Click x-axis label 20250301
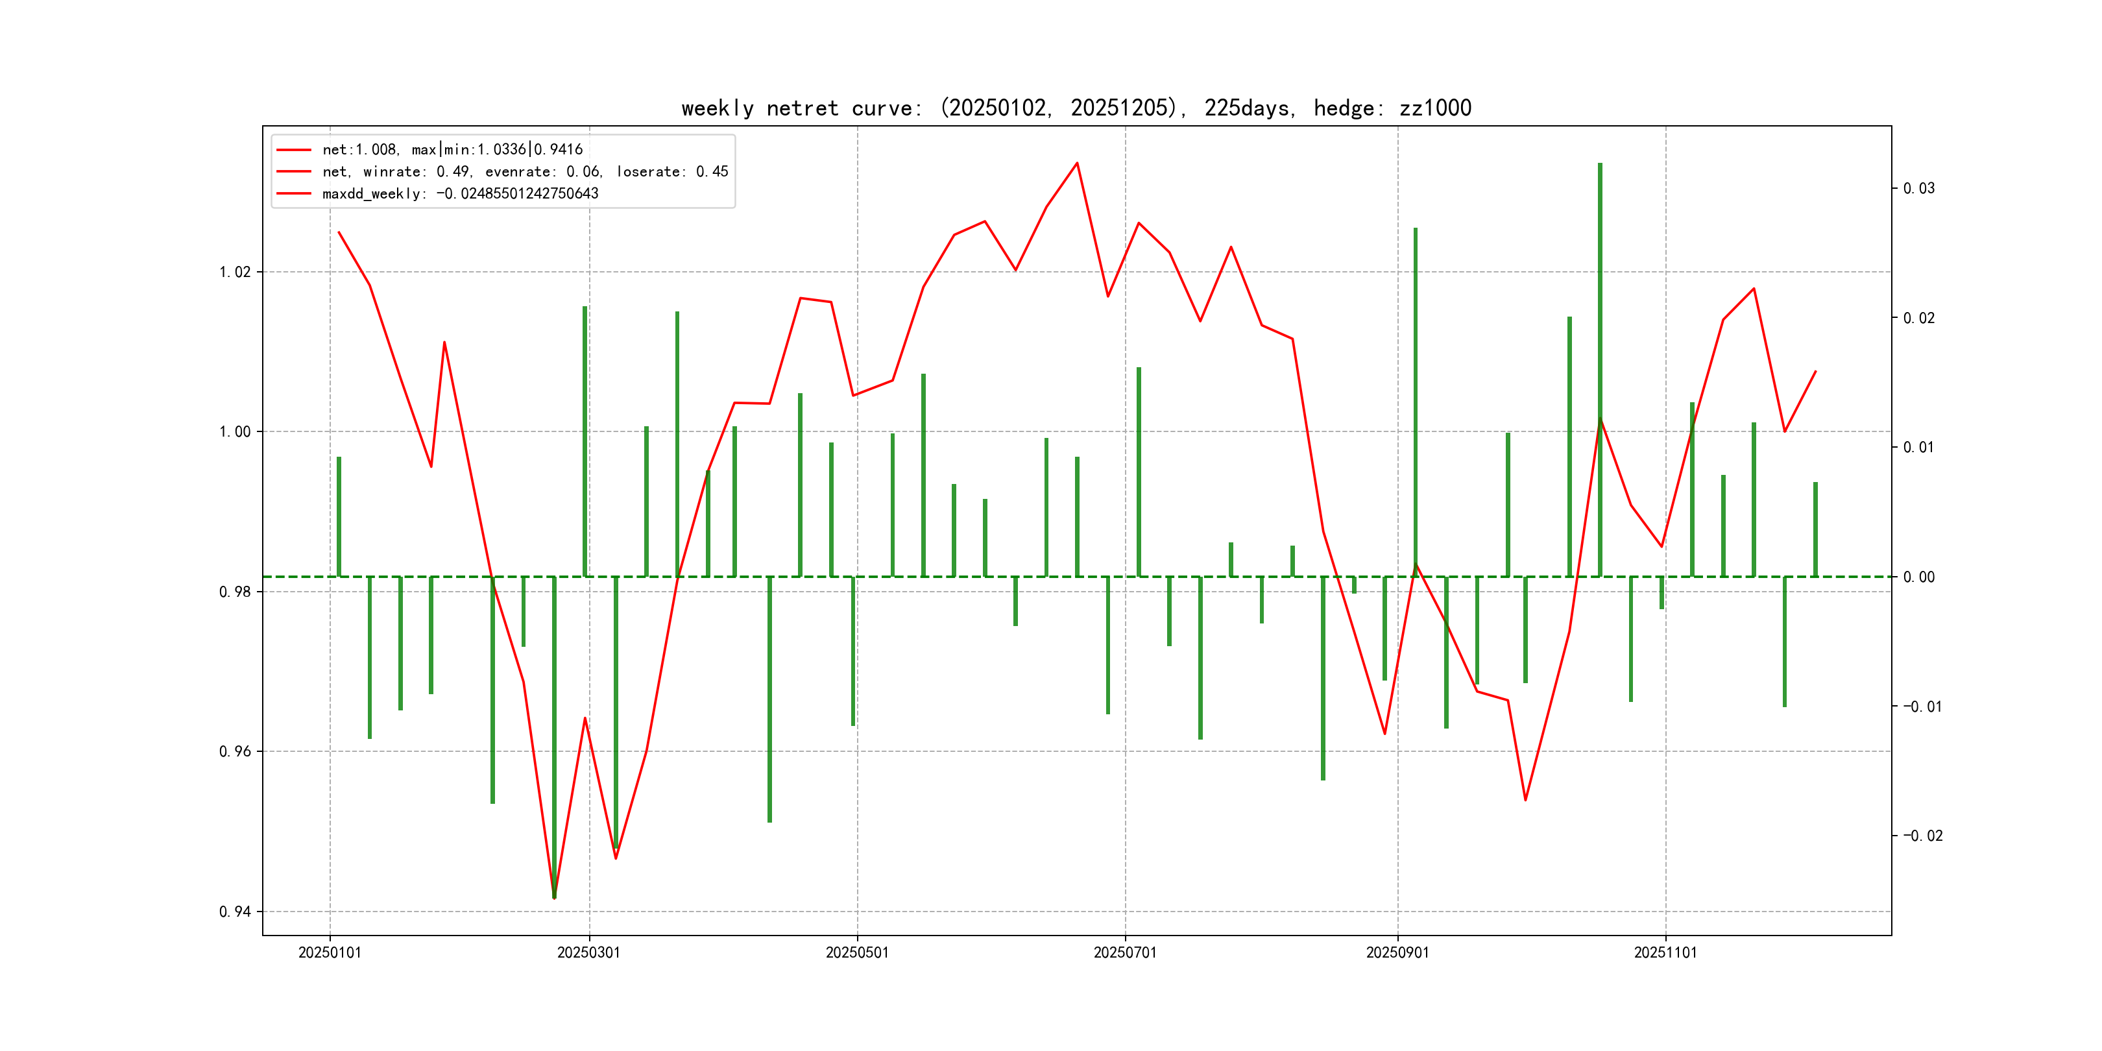Screen dimensions: 2102x1051 (588, 952)
